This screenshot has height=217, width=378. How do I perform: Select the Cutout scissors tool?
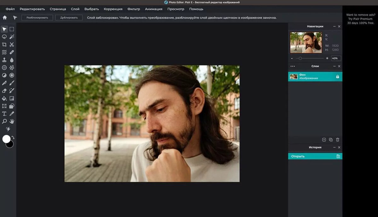(12, 45)
